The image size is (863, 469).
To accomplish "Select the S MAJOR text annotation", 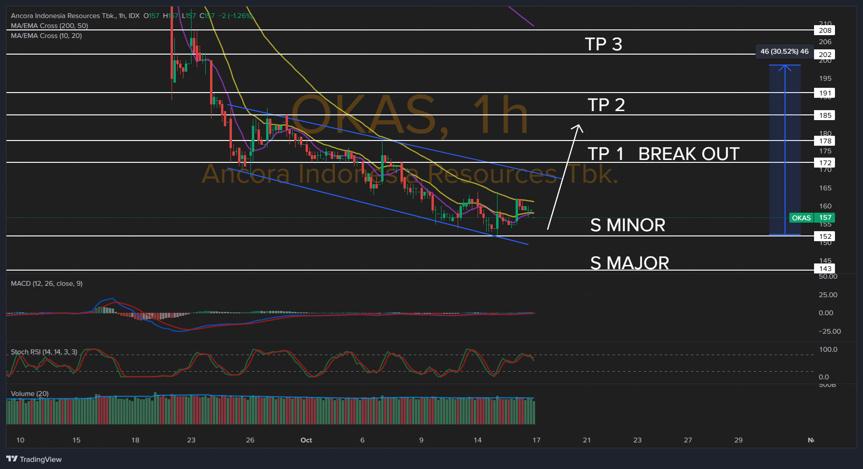I will (x=630, y=263).
